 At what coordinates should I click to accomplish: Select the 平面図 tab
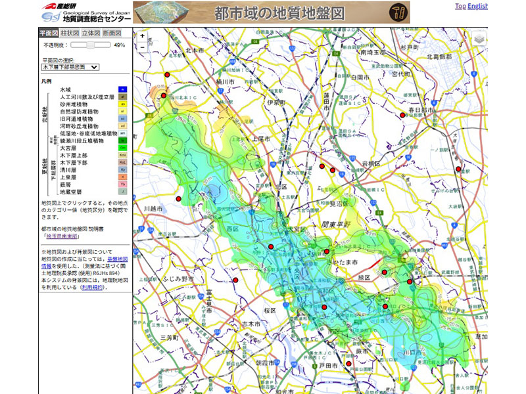point(49,33)
